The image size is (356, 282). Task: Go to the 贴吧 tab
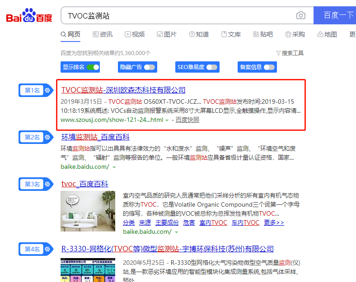coord(263,34)
